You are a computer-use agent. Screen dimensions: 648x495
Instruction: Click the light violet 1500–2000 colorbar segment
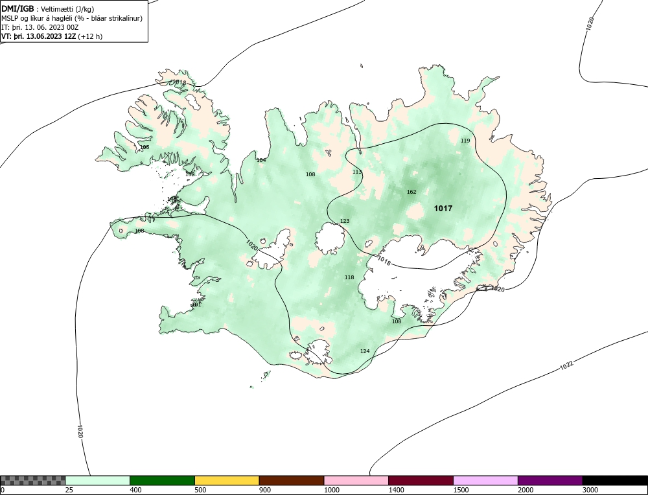(485, 481)
